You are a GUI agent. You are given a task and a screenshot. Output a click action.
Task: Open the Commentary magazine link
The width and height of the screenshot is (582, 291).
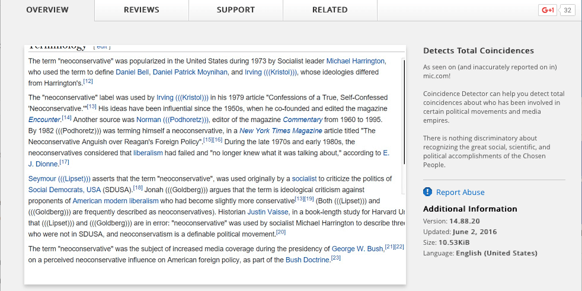tap(302, 119)
